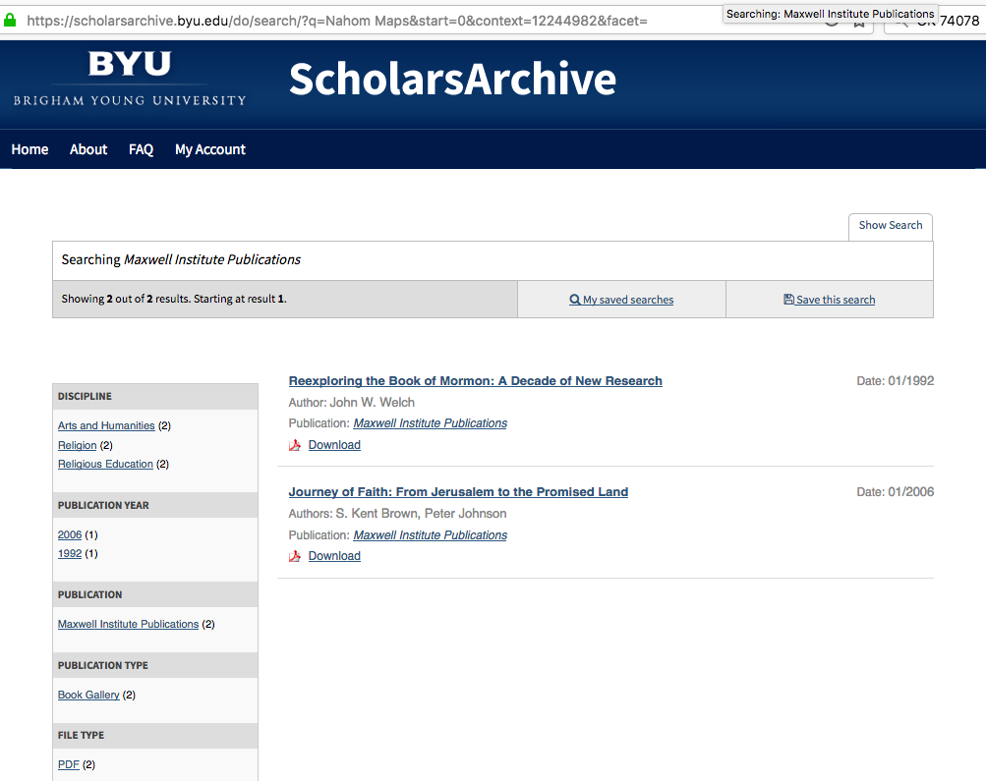
Task: Select Book Gallery publication type filter
Action: (88, 695)
